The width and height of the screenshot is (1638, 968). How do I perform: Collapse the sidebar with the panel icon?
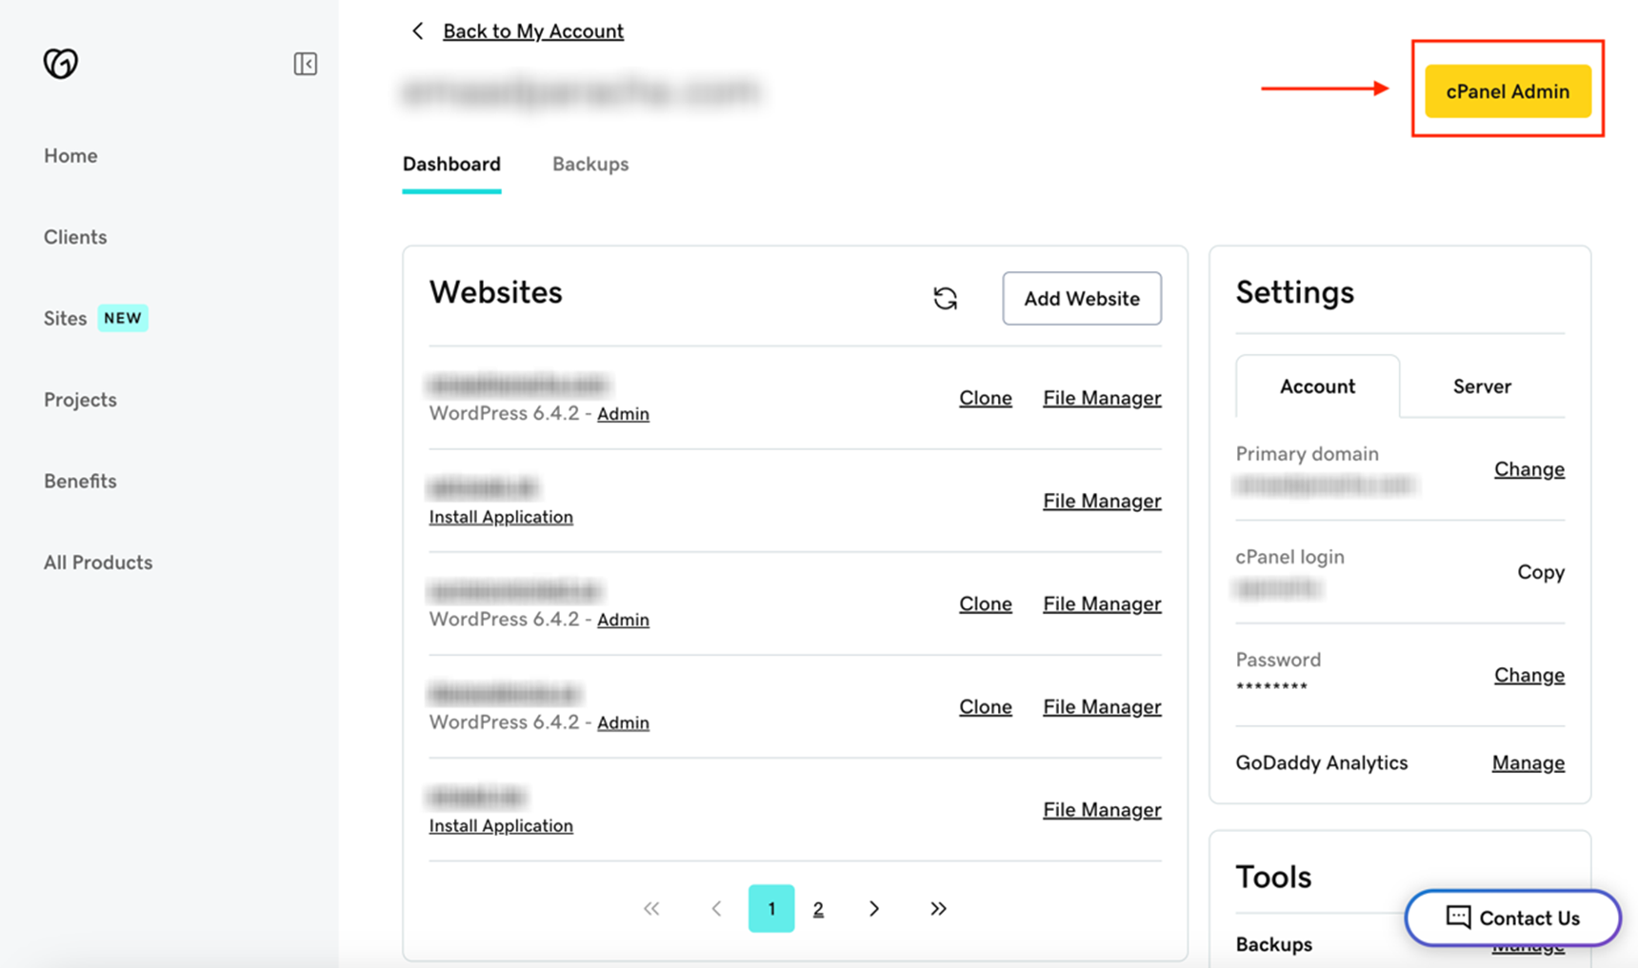tap(305, 64)
